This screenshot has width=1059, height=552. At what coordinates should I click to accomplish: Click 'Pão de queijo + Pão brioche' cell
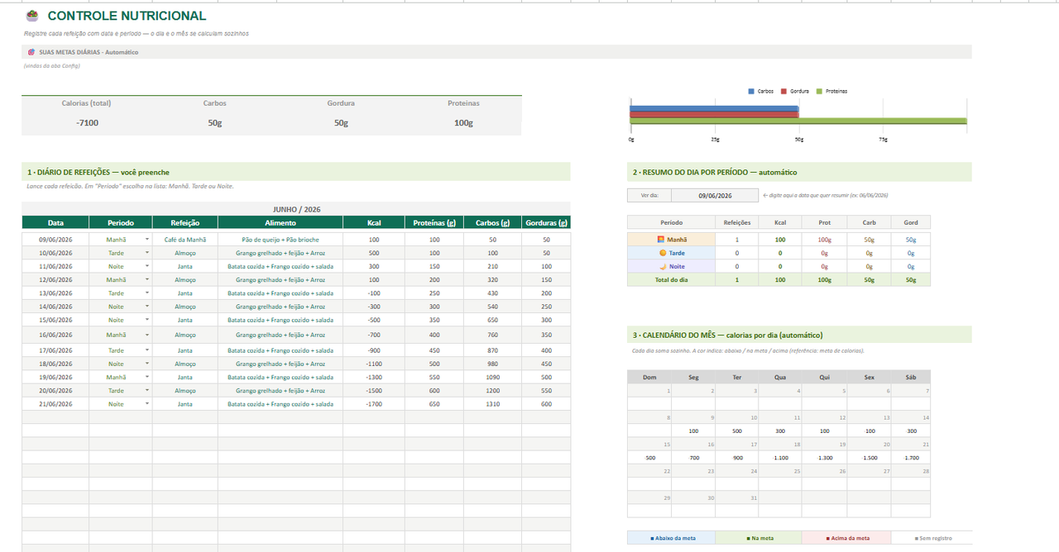coord(280,239)
